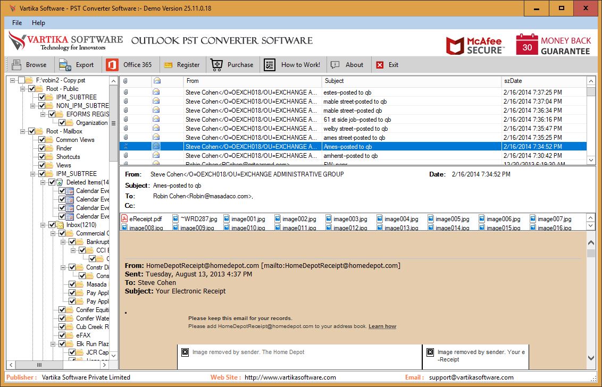Click the folder tree horizontal scrollbar thumb

[39, 365]
